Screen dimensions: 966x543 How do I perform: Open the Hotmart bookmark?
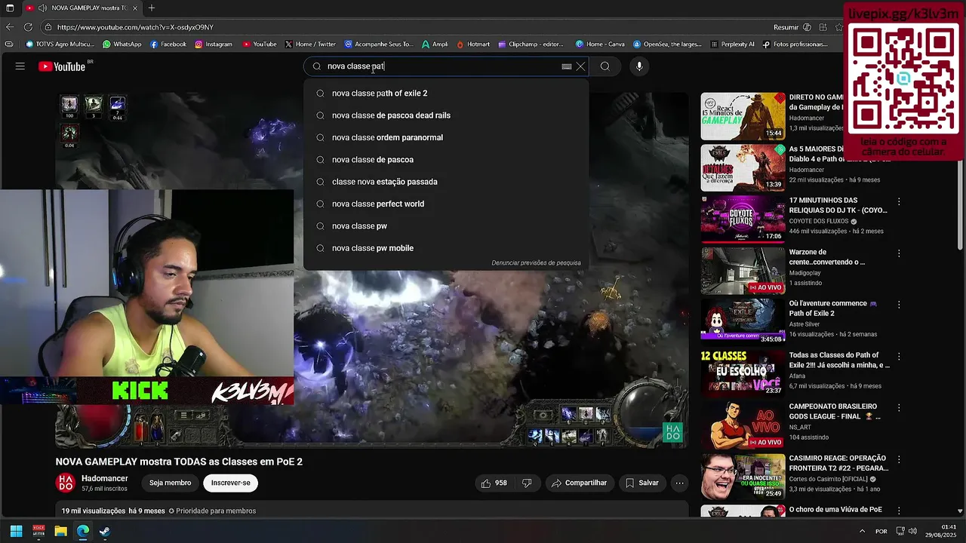coord(473,44)
